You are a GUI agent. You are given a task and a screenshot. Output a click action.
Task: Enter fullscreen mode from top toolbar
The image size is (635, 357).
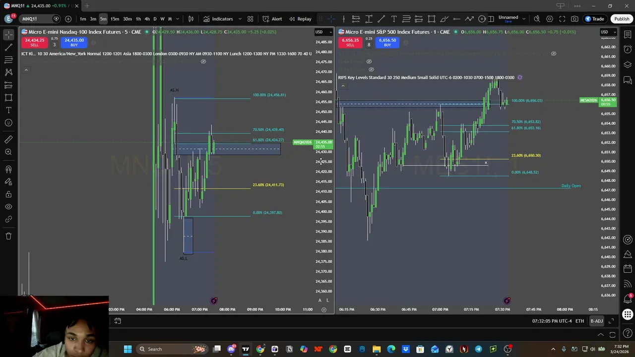point(562,19)
